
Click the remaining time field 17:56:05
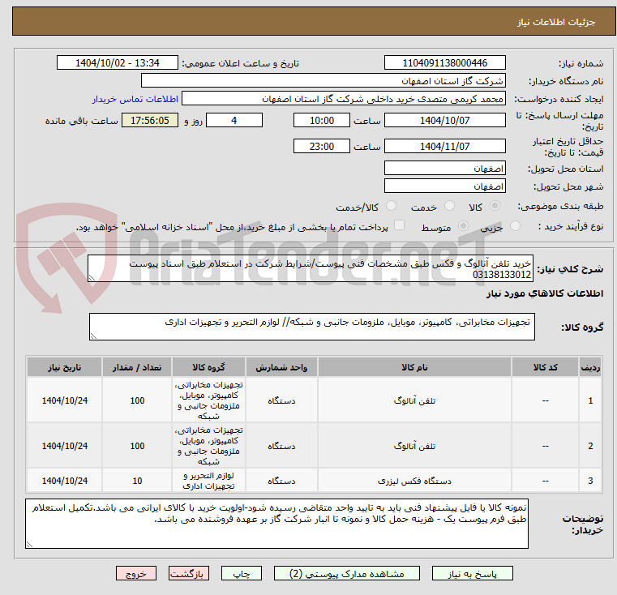click(150, 120)
